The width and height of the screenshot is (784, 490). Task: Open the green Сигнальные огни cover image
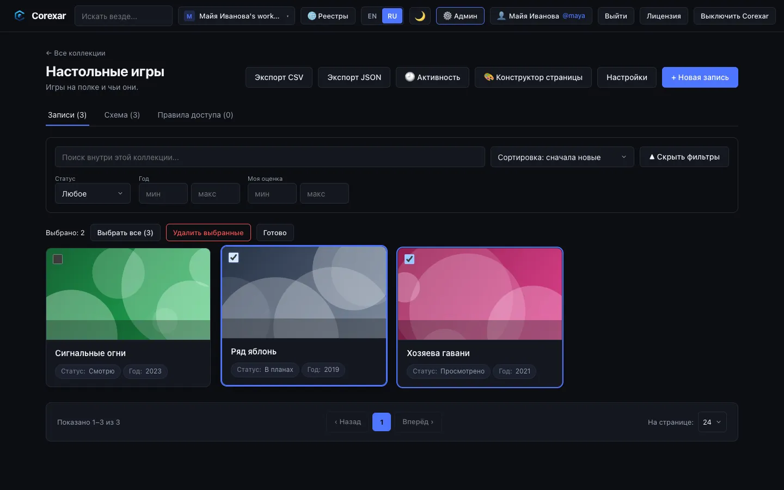(x=128, y=294)
